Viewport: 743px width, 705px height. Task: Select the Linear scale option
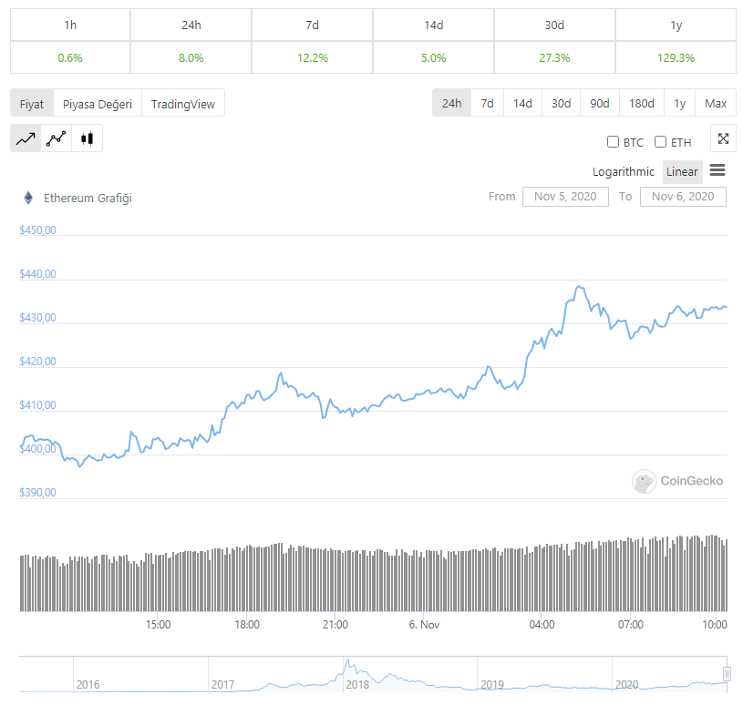[682, 171]
